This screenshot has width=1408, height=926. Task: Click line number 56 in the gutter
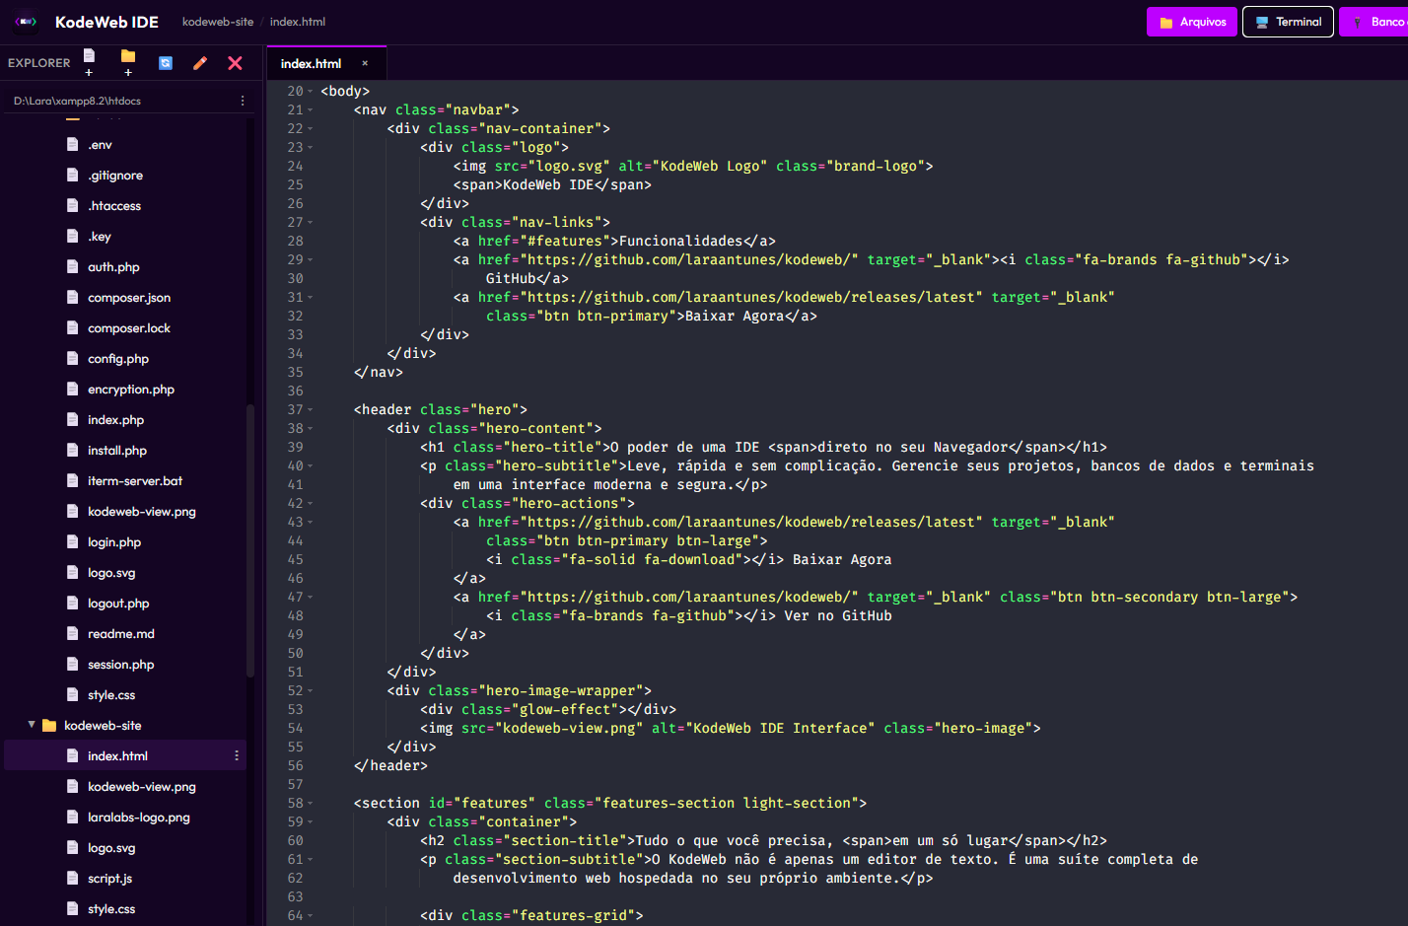(295, 765)
